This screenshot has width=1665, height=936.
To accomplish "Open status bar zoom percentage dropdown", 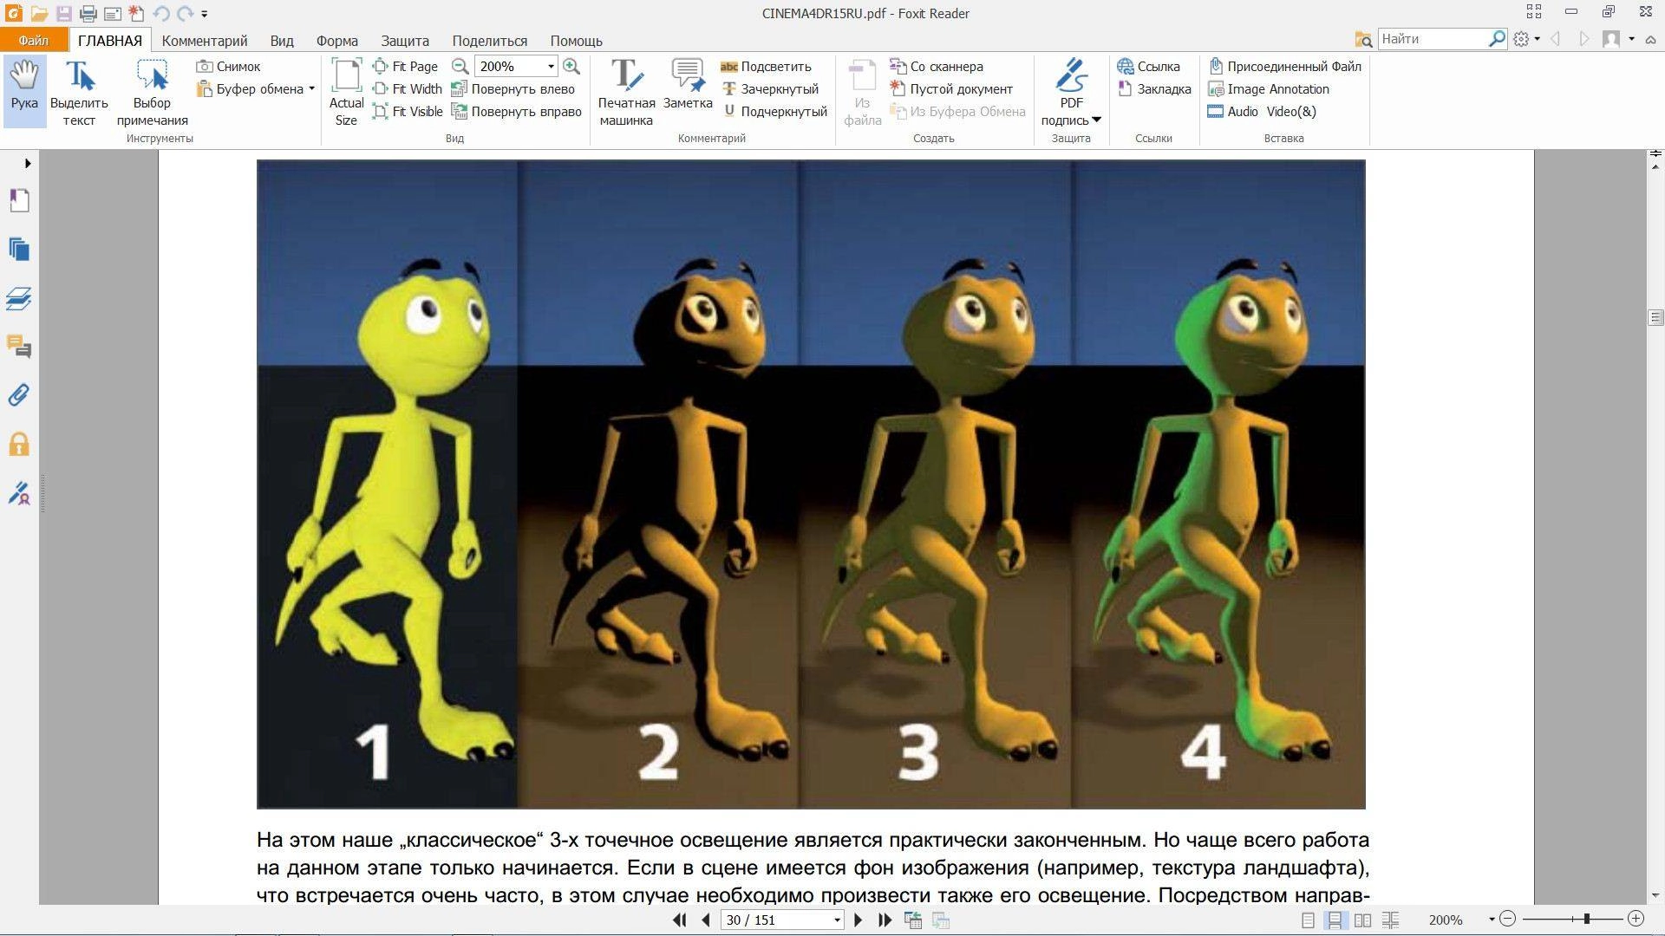I will tap(1492, 920).
